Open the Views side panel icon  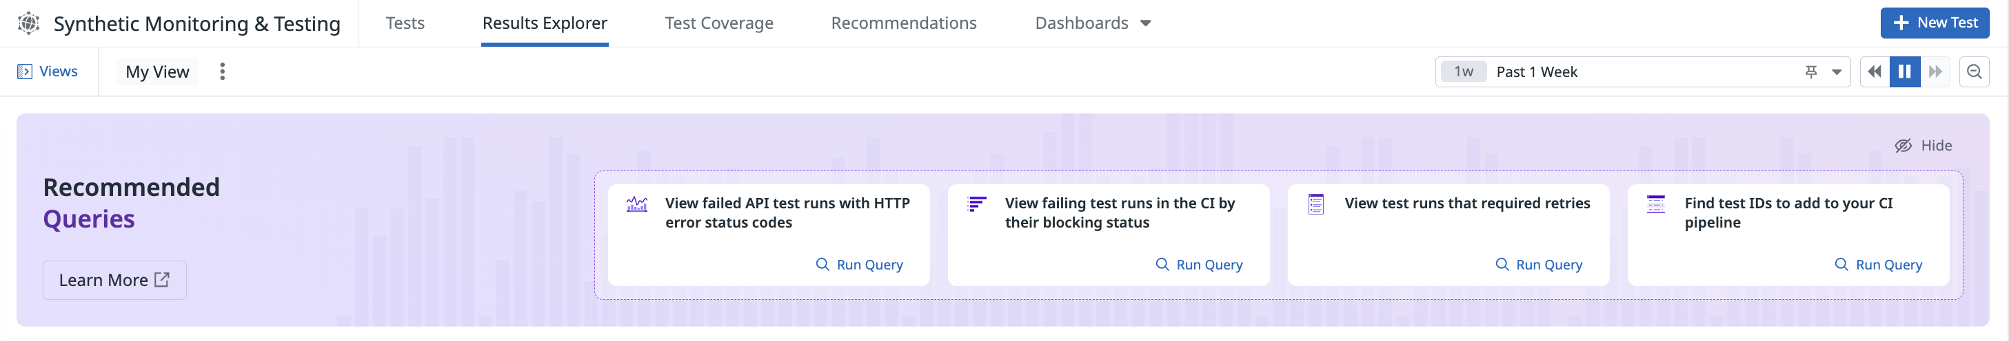[x=24, y=71]
